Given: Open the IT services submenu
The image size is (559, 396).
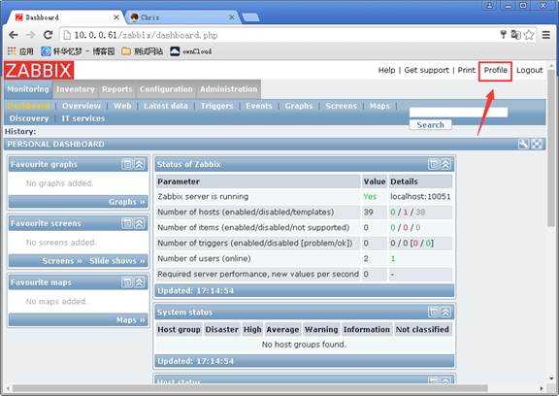Looking at the screenshot, I should [x=83, y=118].
